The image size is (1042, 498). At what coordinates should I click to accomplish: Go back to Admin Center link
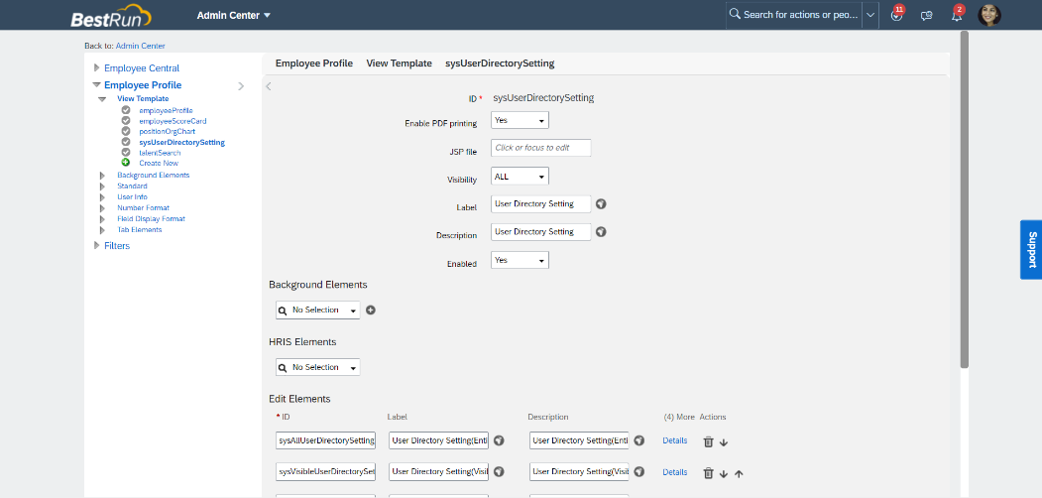tap(140, 46)
